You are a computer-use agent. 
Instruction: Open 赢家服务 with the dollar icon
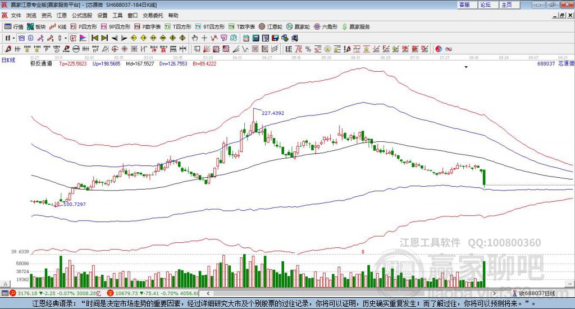pyautogui.click(x=355, y=27)
